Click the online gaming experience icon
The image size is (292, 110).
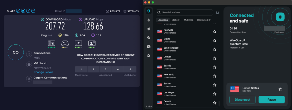click(x=65, y=43)
